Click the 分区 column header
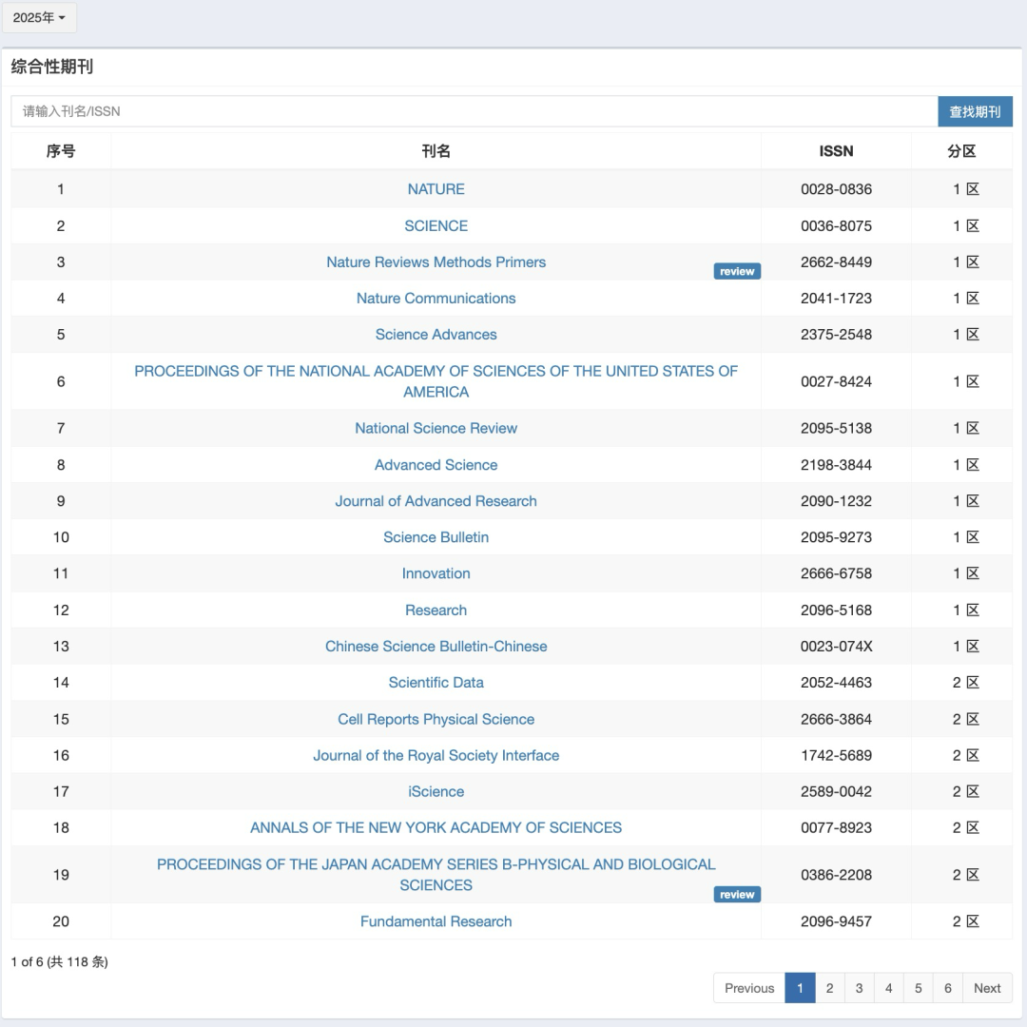This screenshot has width=1027, height=1027. (962, 151)
